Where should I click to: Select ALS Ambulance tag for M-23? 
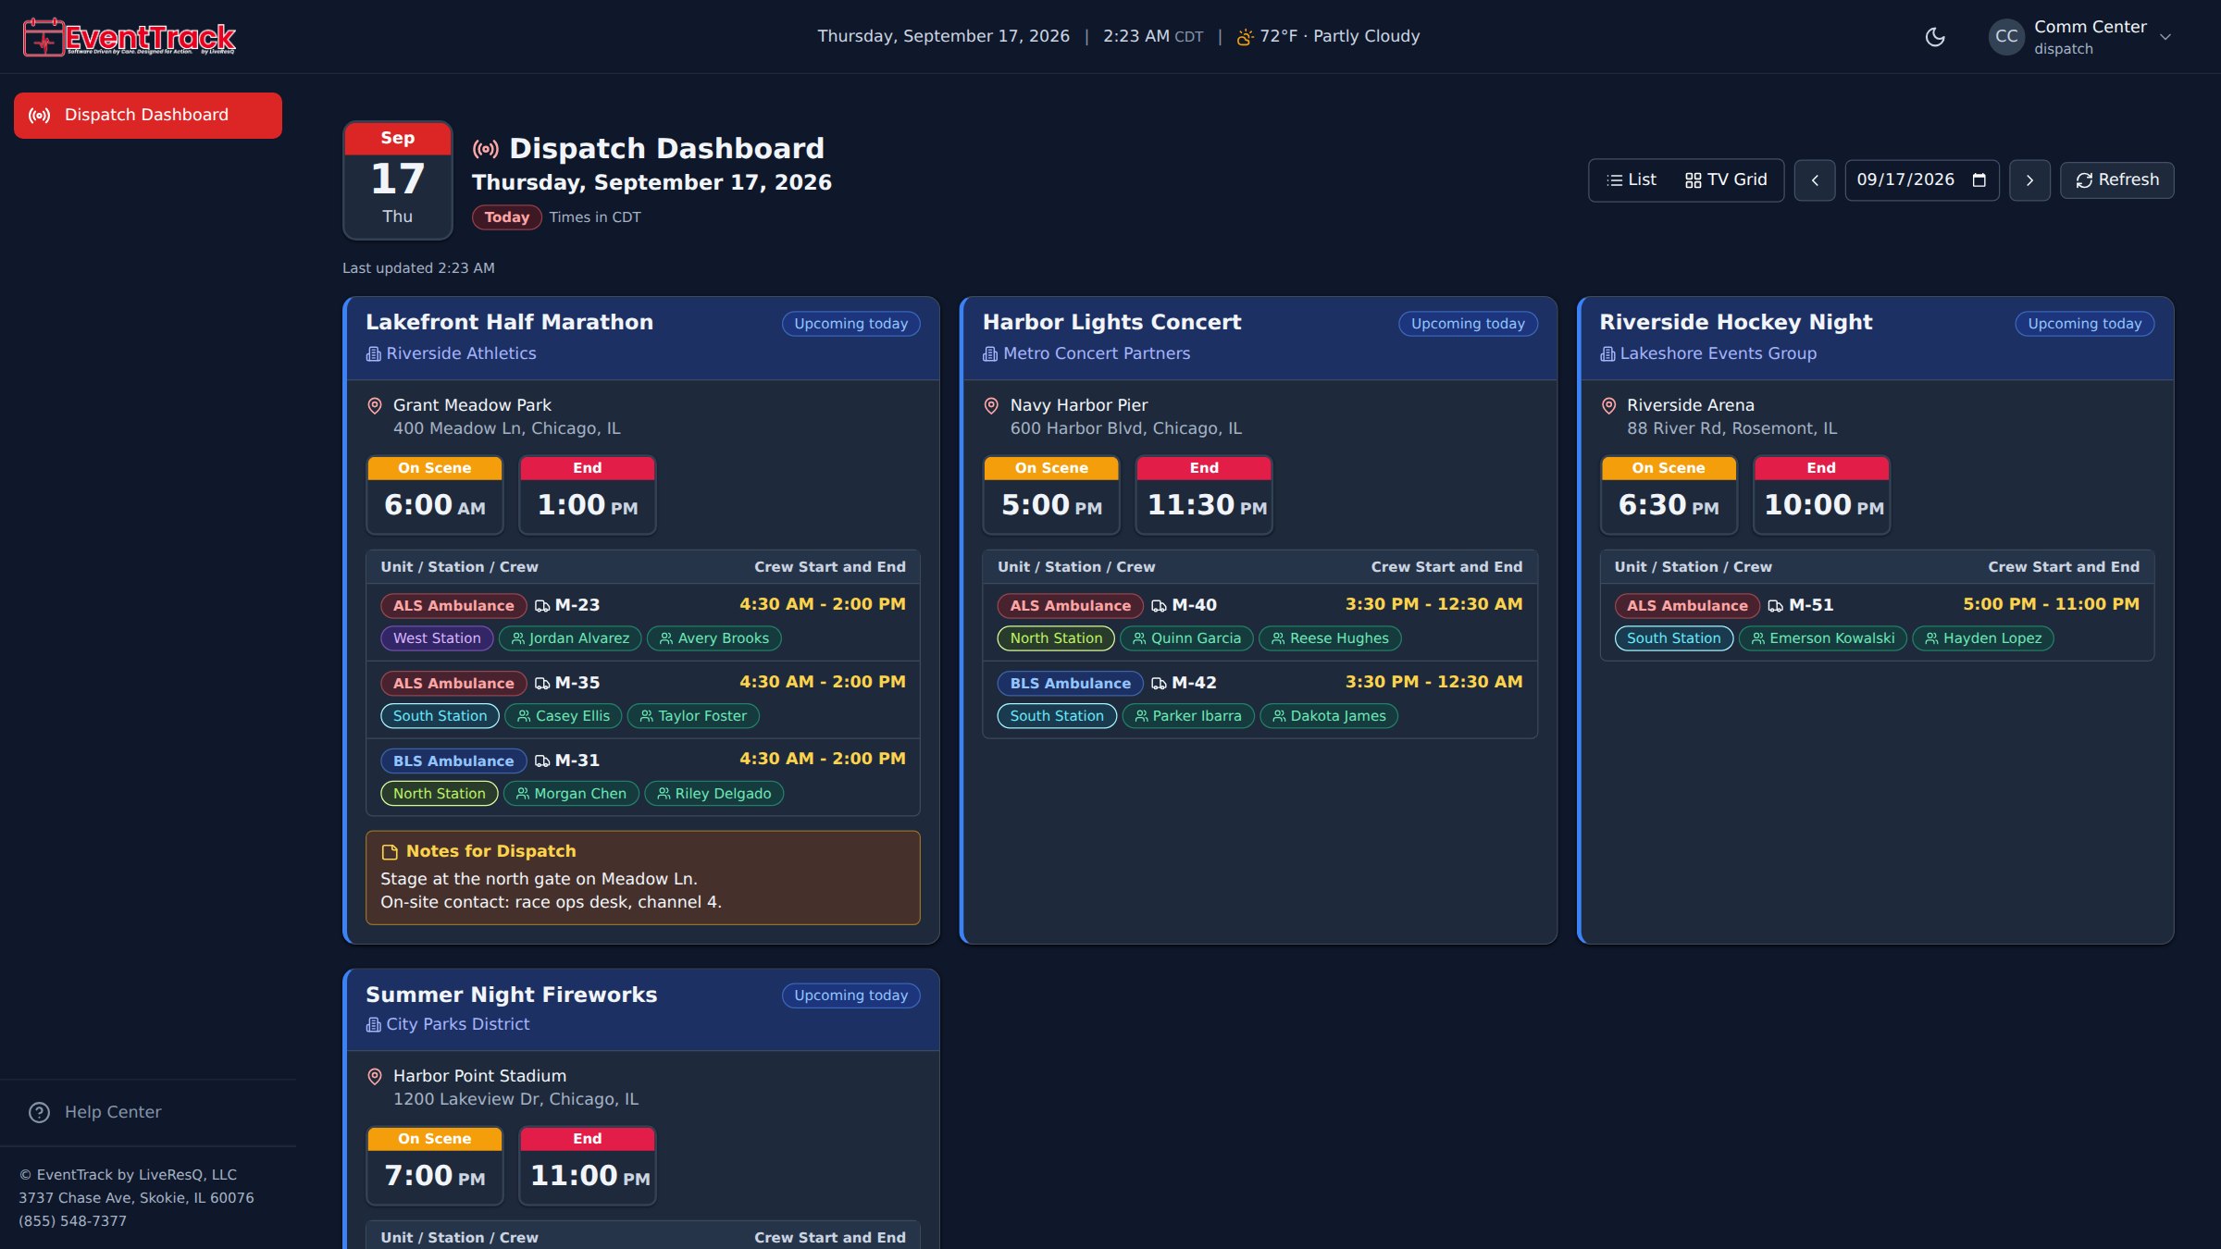[x=453, y=606]
